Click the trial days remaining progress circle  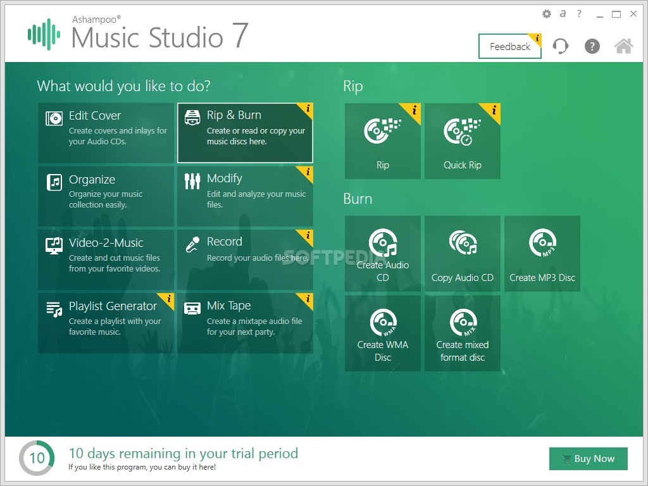pos(37,458)
